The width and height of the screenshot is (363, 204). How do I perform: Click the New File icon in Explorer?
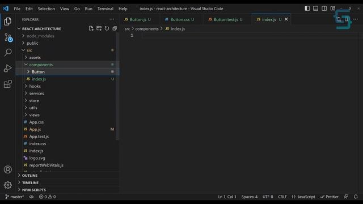[91, 28]
